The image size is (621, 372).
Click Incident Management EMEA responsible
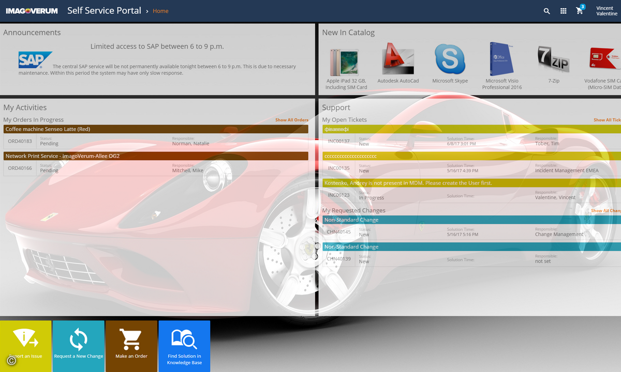[x=567, y=171]
